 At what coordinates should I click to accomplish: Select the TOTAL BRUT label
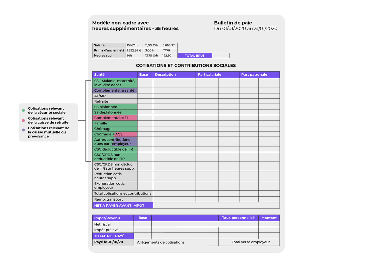click(195, 56)
